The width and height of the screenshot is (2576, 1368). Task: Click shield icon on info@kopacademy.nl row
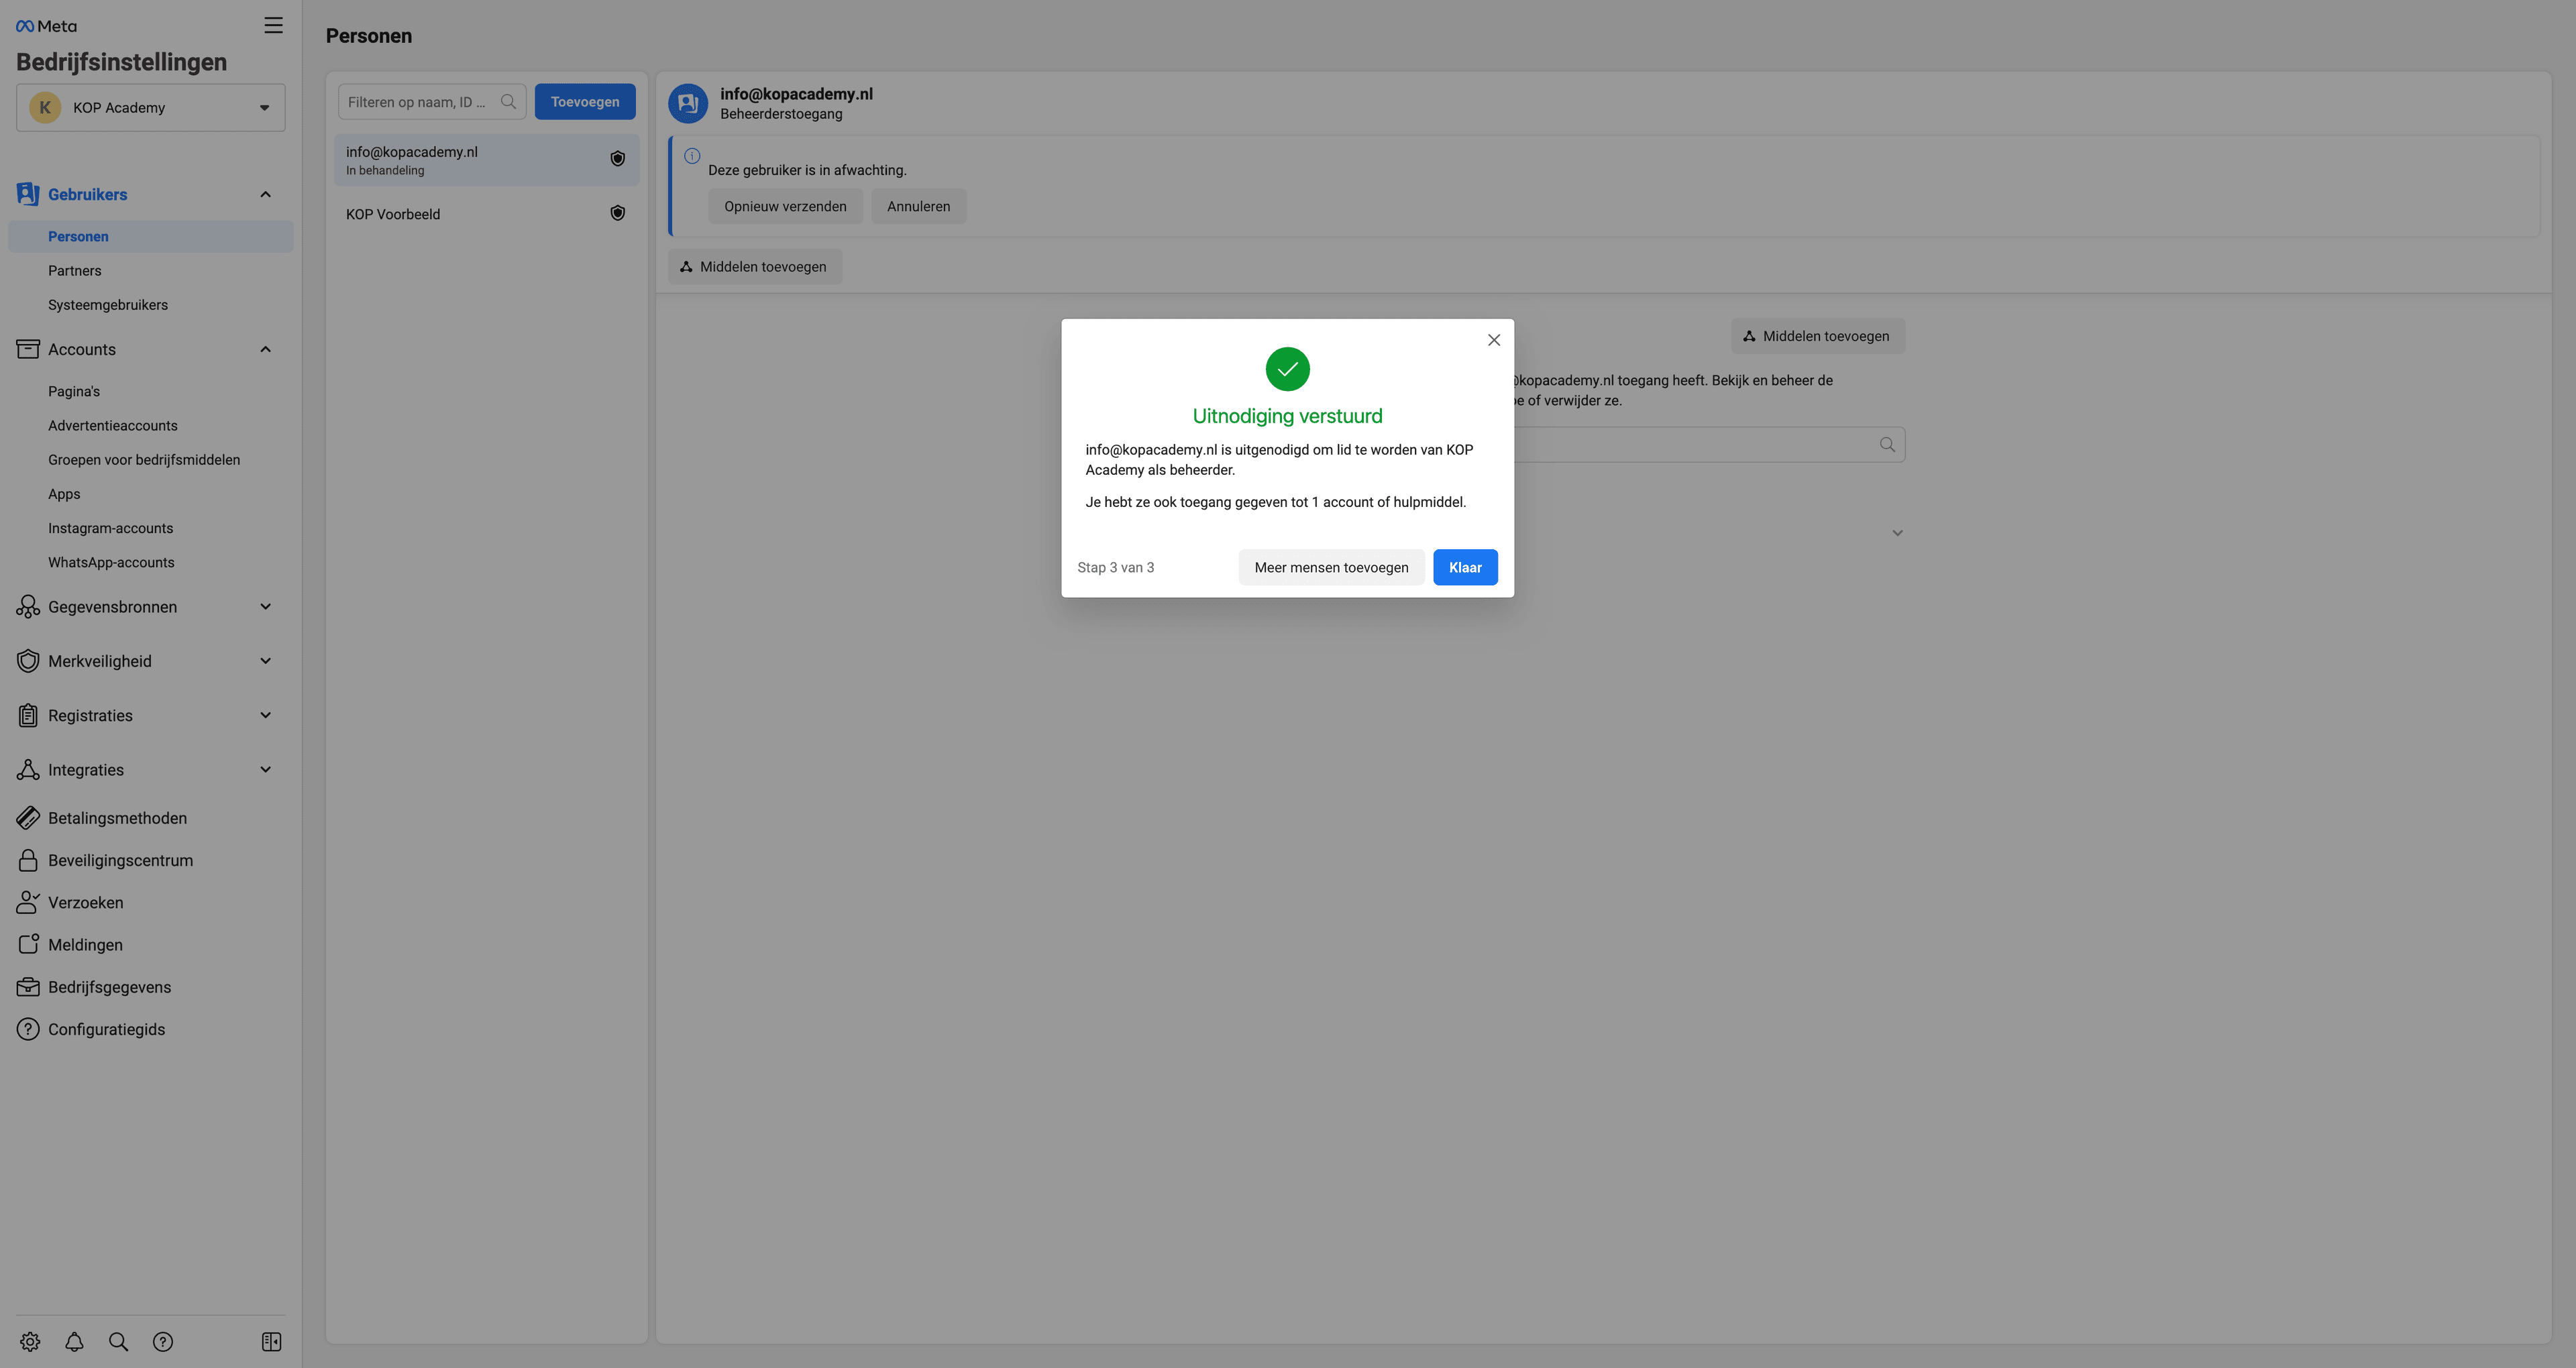618,159
